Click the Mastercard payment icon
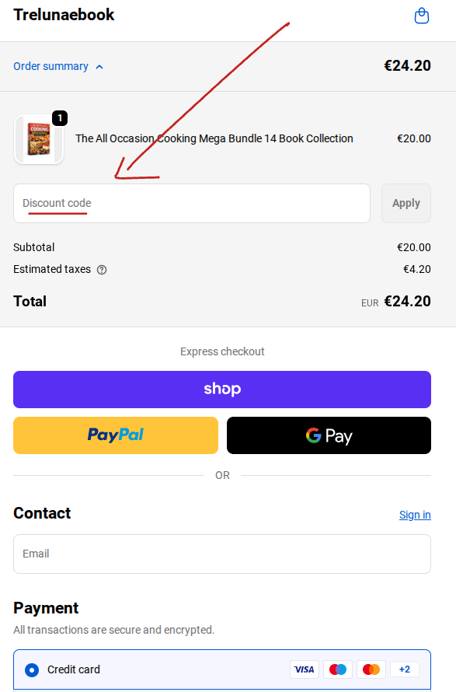Screen dimensions: 456x692 point(371,669)
